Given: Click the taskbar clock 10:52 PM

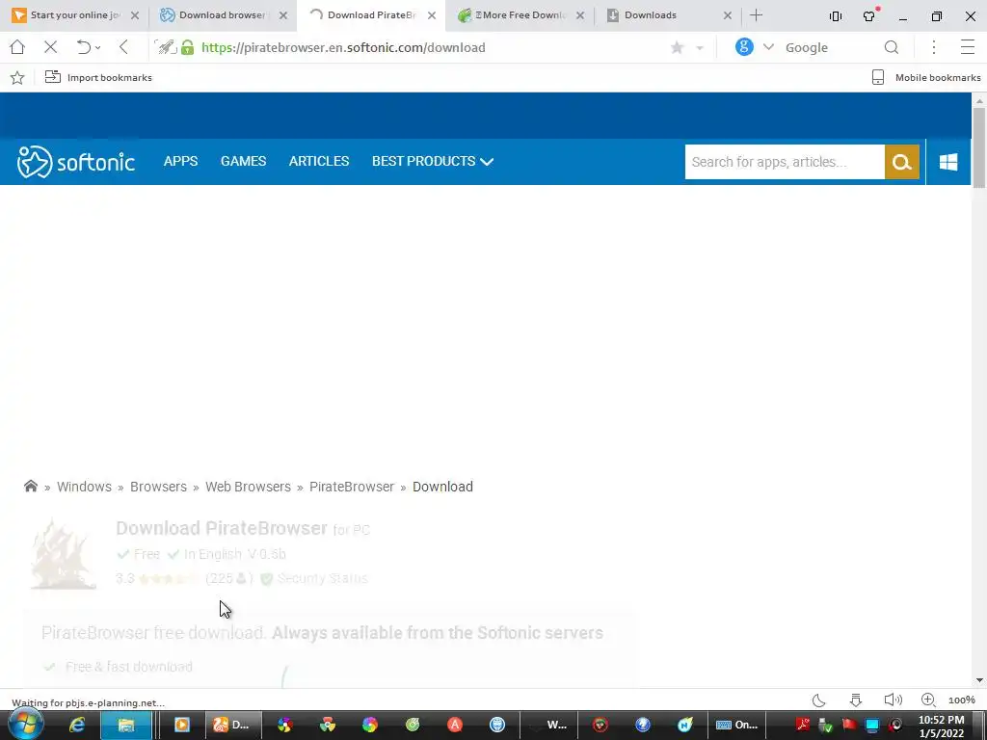Looking at the screenshot, I should (941, 720).
